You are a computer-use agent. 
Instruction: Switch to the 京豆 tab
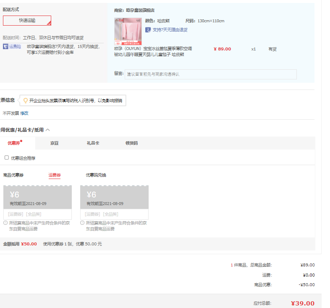(x=54, y=143)
